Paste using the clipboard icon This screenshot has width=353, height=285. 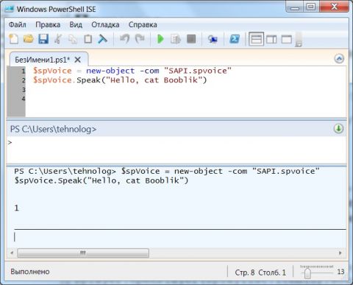88,39
